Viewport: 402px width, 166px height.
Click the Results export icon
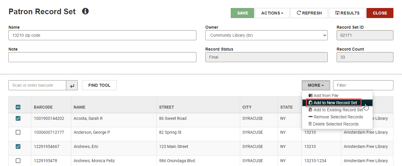click(337, 13)
